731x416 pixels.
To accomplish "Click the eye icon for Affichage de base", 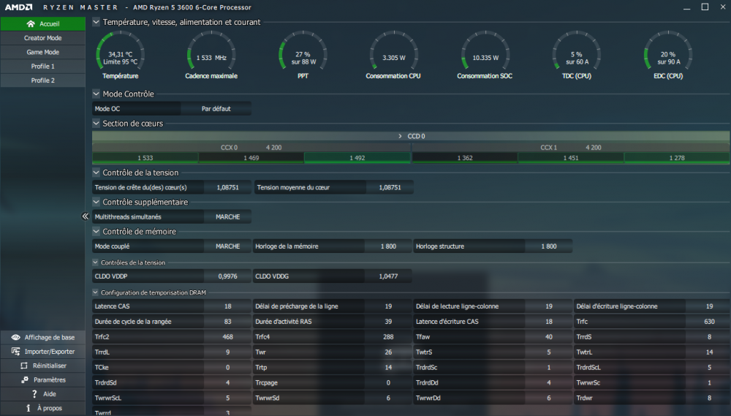I will coord(15,337).
